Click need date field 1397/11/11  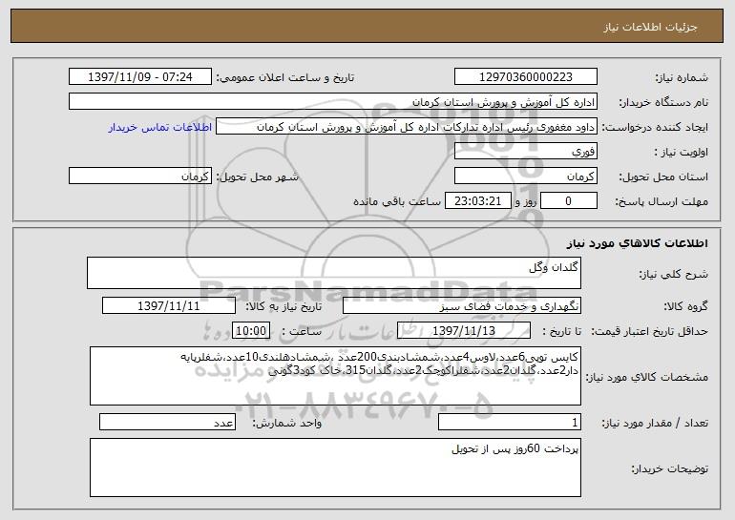coord(169,306)
